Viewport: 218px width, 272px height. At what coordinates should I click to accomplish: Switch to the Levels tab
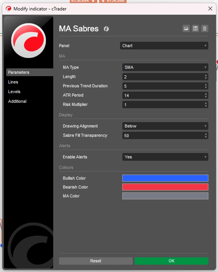[14, 92]
